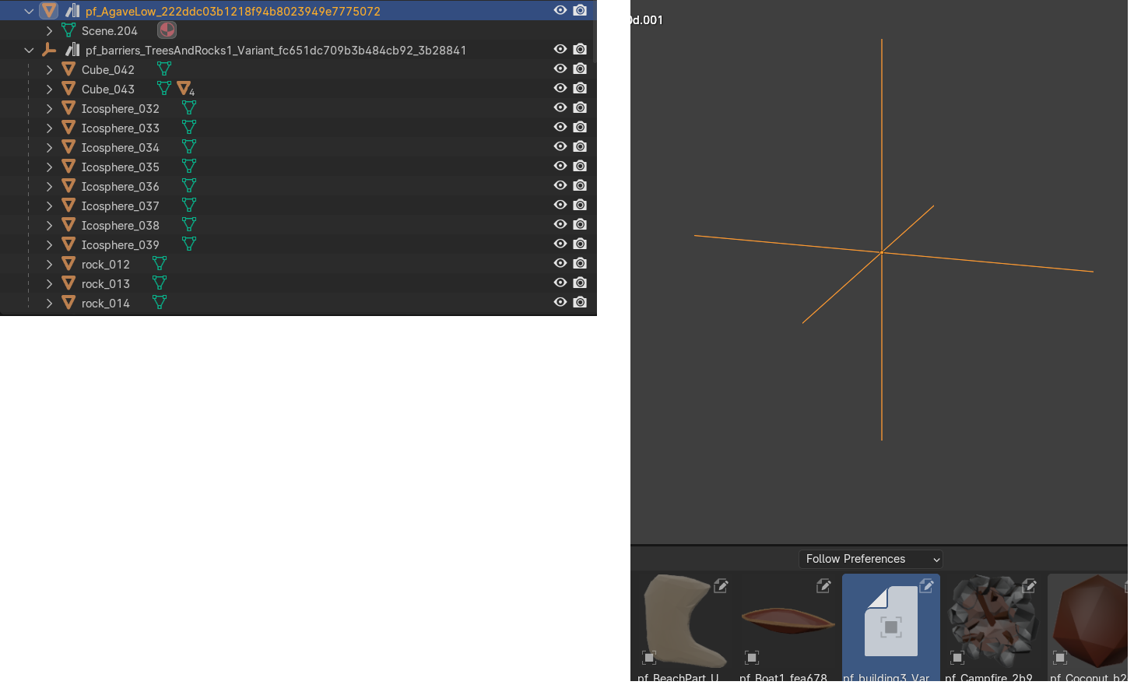
Task: Collapse the pf_AgaveLow tree entry
Action: coord(29,11)
